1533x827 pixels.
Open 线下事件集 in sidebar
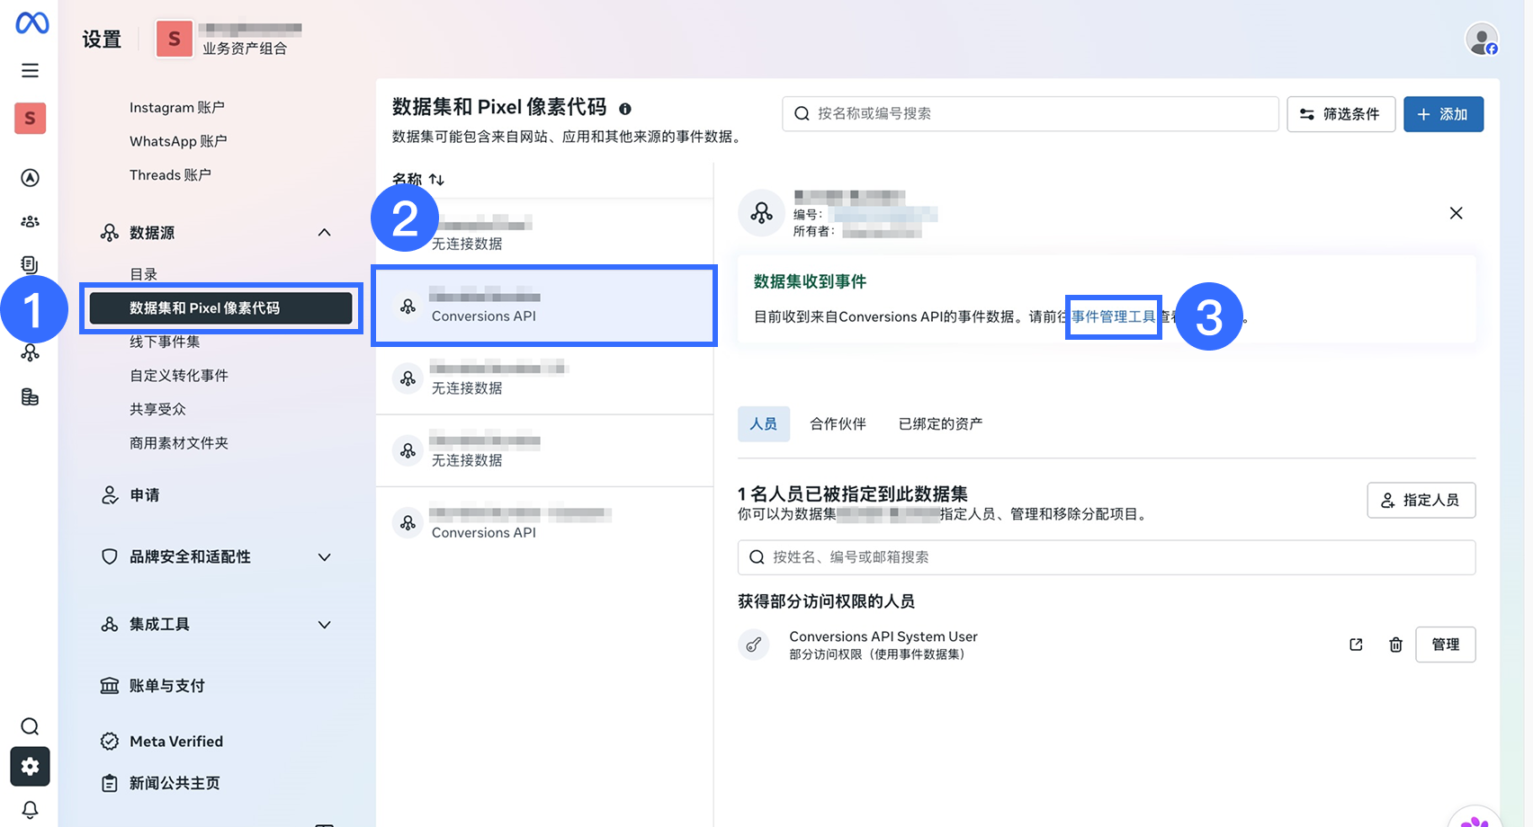click(x=165, y=342)
